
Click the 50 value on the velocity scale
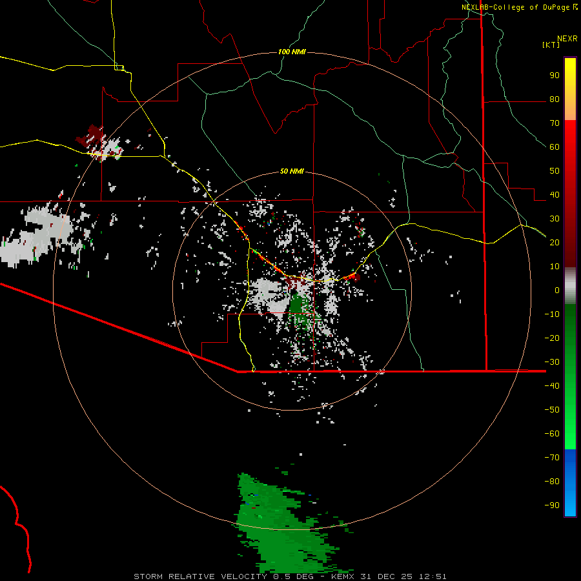click(555, 171)
